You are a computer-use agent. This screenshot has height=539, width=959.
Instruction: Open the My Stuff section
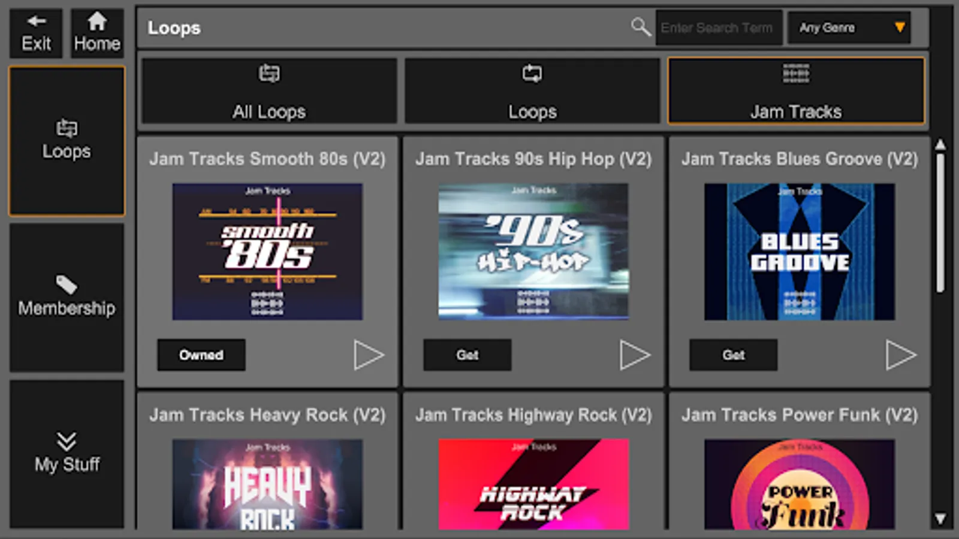coord(67,454)
